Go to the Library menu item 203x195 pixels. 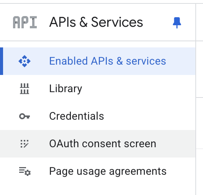[98, 89]
